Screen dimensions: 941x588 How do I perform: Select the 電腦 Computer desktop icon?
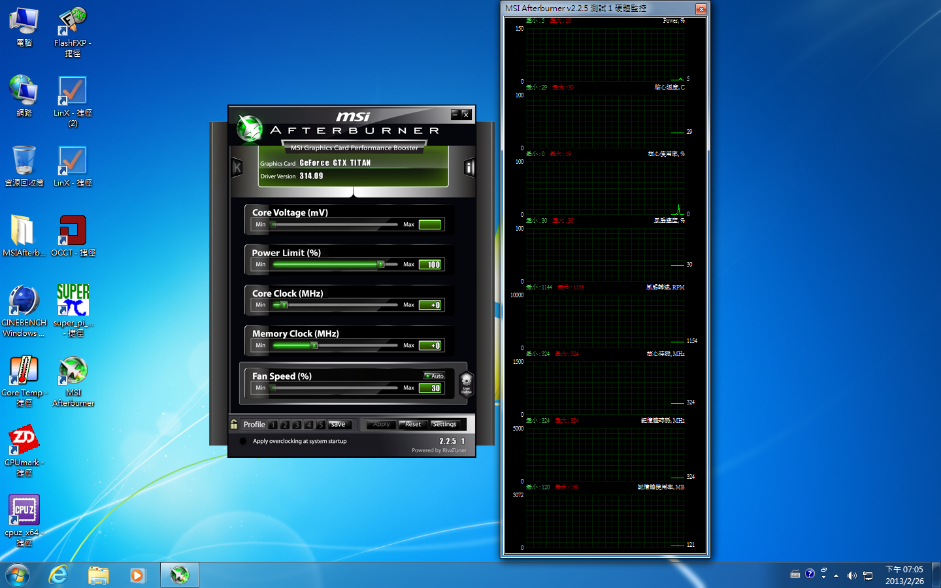click(24, 27)
